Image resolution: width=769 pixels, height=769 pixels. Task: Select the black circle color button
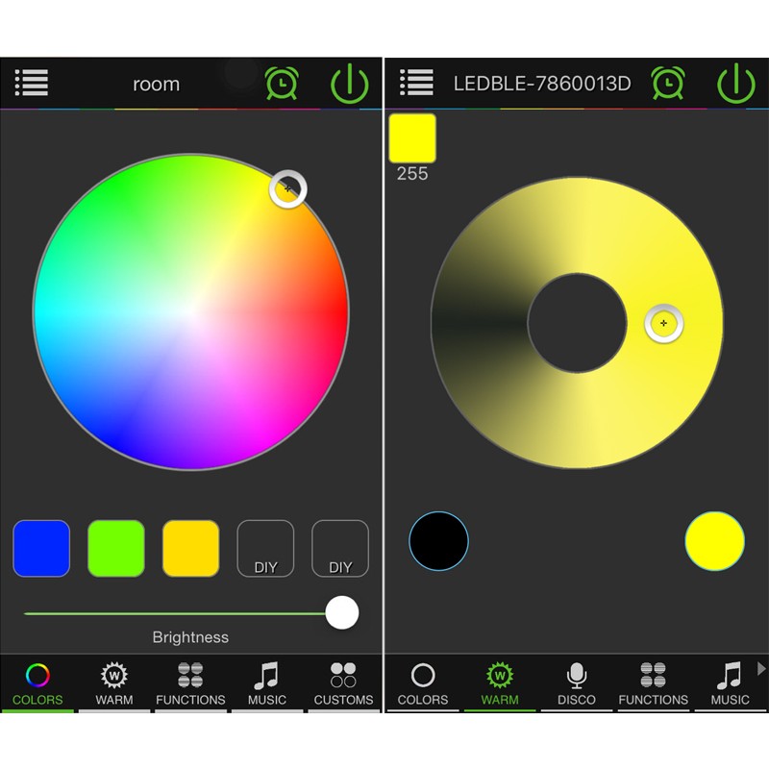coord(438,541)
